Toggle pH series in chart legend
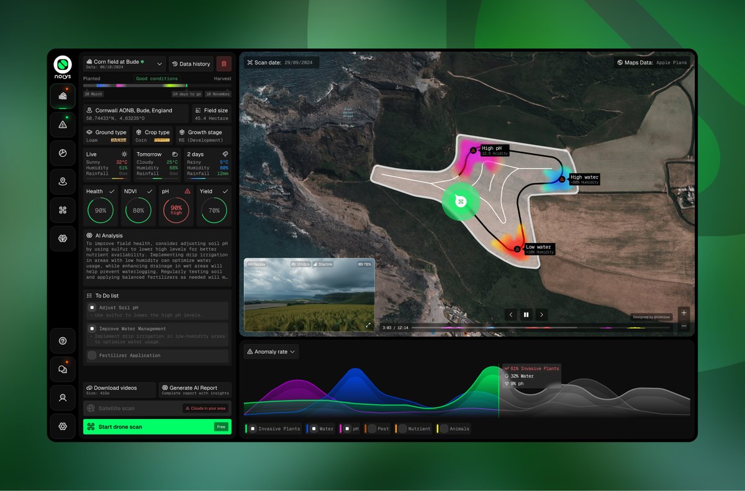Screen dimensions: 745x491 click(x=347, y=428)
